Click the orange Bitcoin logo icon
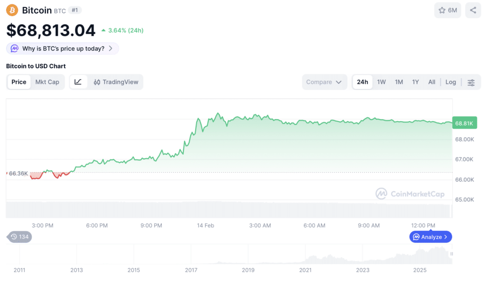Screen dimensions: 484x282 click(12, 10)
